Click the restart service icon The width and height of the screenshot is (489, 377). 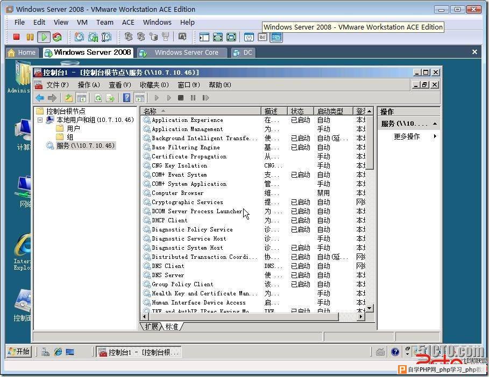tap(205, 98)
